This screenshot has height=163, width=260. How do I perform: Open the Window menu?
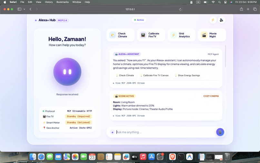tap(76, 2)
